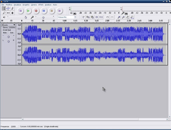Open the Genera menu
Image resolution: width=171 pixels, height=130 pixels.
pyautogui.click(x=34, y=5)
